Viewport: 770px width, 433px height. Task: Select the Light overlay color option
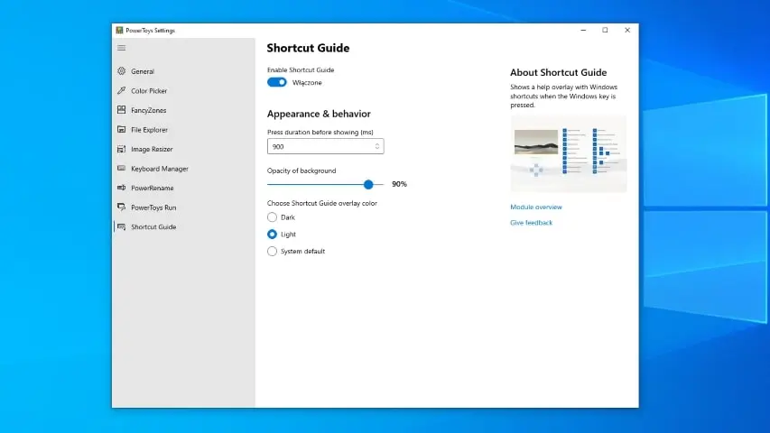coord(273,235)
